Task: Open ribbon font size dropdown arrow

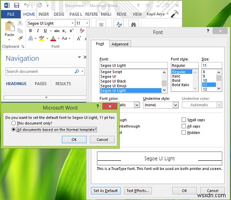Action: (87, 23)
